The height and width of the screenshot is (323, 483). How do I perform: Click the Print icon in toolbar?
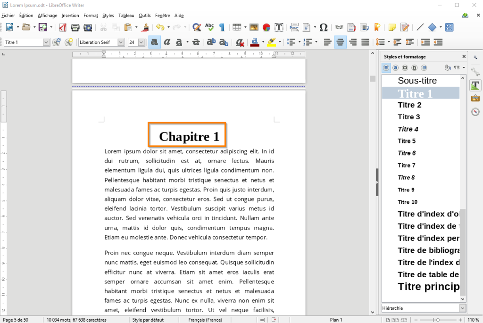75,27
